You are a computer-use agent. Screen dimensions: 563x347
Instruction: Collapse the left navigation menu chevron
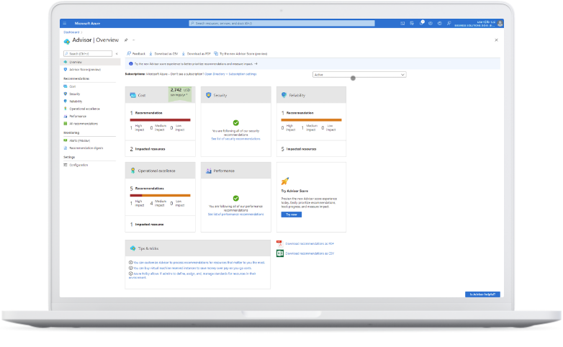coord(117,53)
